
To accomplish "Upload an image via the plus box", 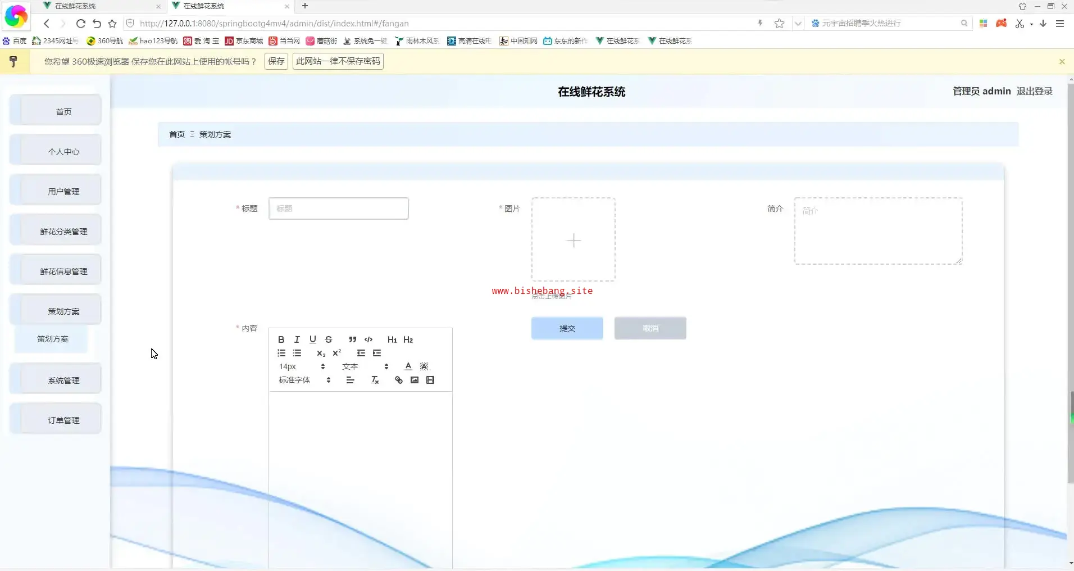I will pos(574,239).
